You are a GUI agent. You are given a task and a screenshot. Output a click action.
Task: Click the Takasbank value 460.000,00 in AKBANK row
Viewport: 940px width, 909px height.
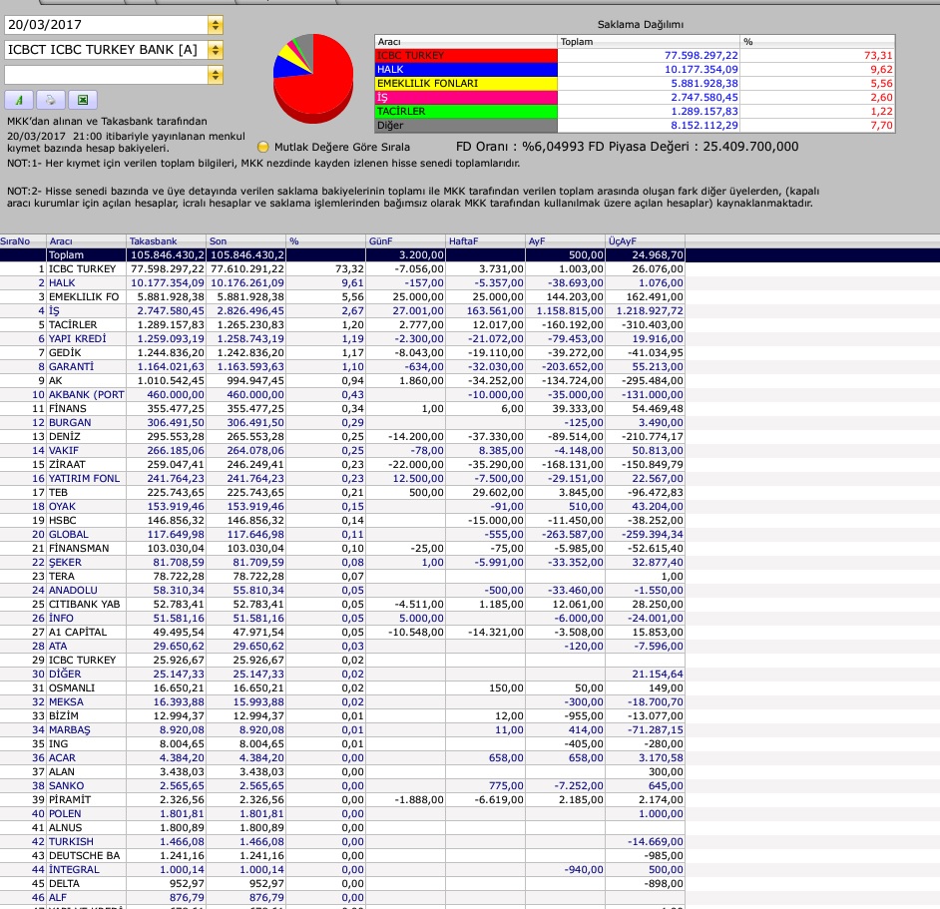[x=176, y=394]
